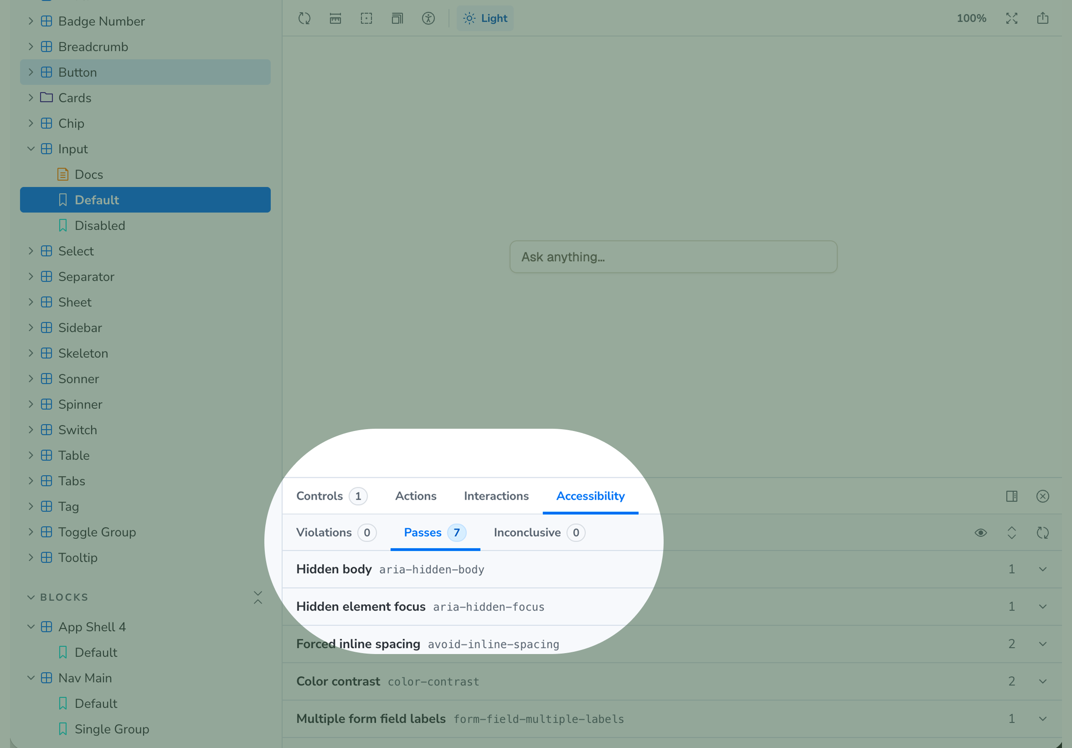The height and width of the screenshot is (748, 1072).
Task: Expand the Hidden element focus chevron
Action: click(1042, 607)
